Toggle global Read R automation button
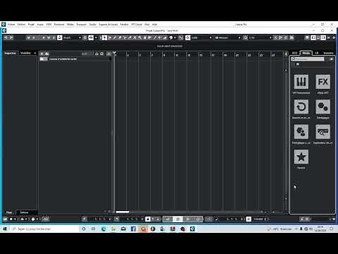This screenshot has width=338, height=254. [x=44, y=37]
